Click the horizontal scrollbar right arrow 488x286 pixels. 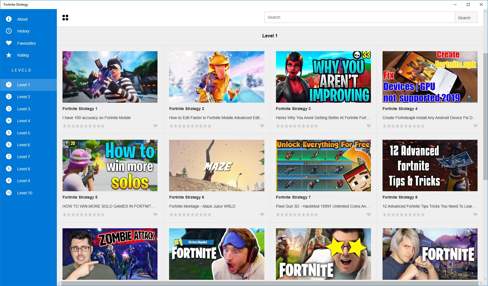click(x=481, y=283)
